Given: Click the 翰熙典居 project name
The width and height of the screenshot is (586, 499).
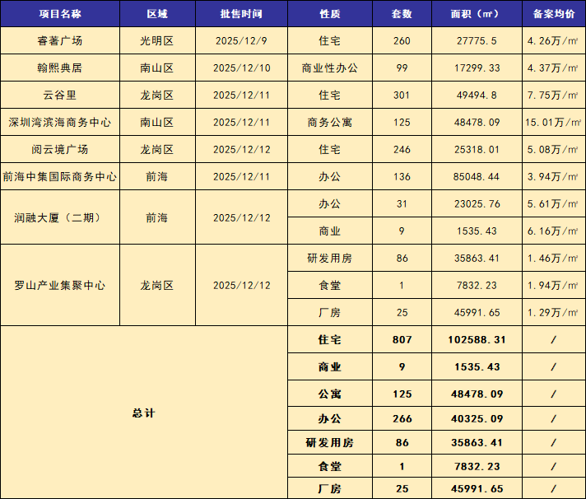Looking at the screenshot, I should (60, 68).
